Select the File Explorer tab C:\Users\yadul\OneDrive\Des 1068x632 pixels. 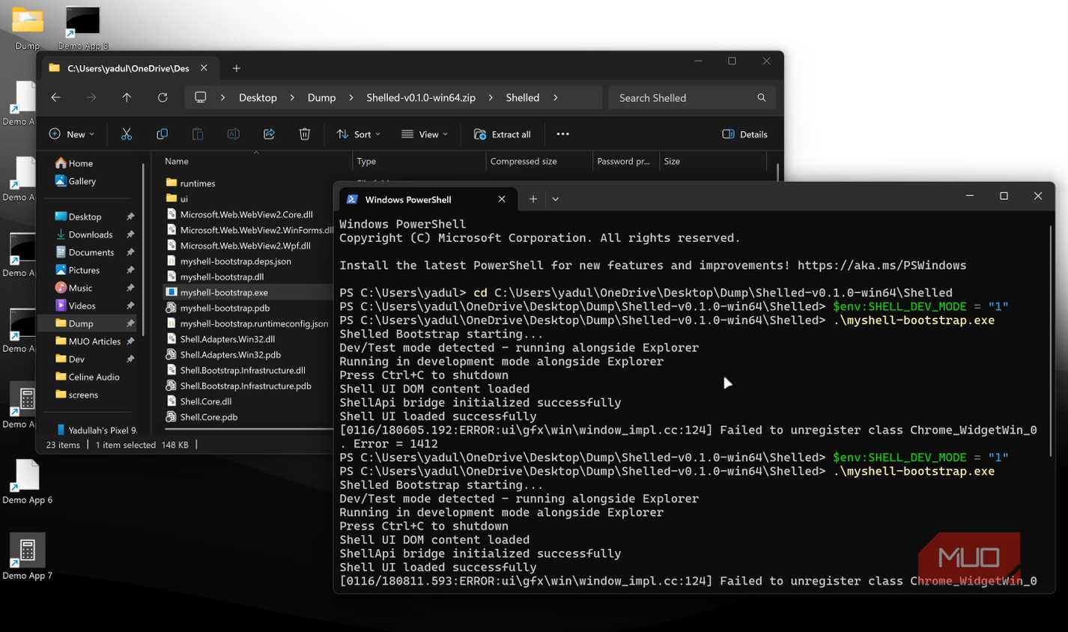coord(128,68)
